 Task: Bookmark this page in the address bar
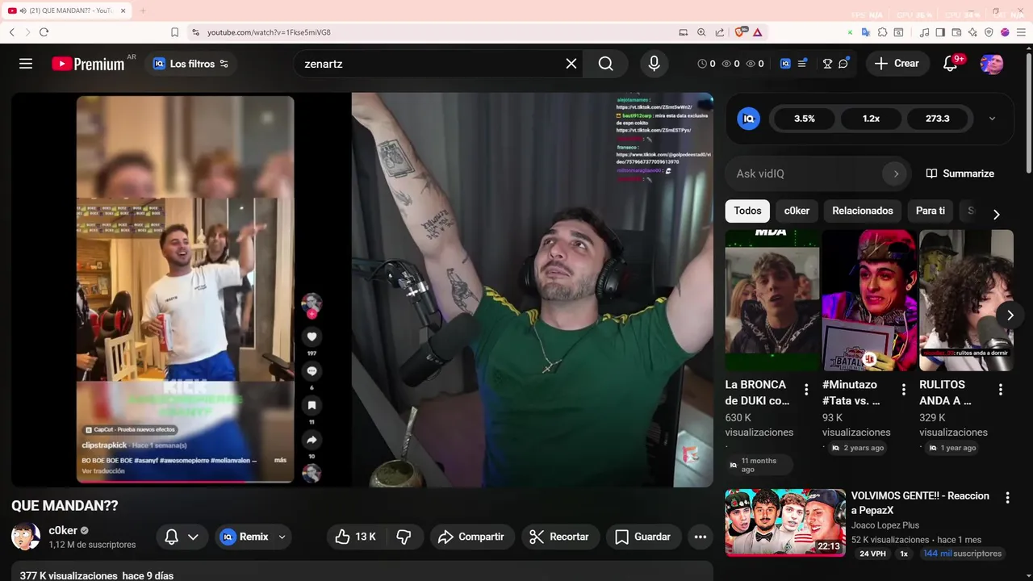(174, 32)
